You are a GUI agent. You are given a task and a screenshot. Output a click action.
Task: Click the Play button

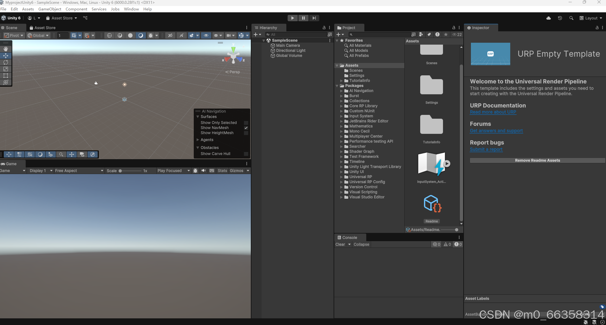(x=292, y=18)
